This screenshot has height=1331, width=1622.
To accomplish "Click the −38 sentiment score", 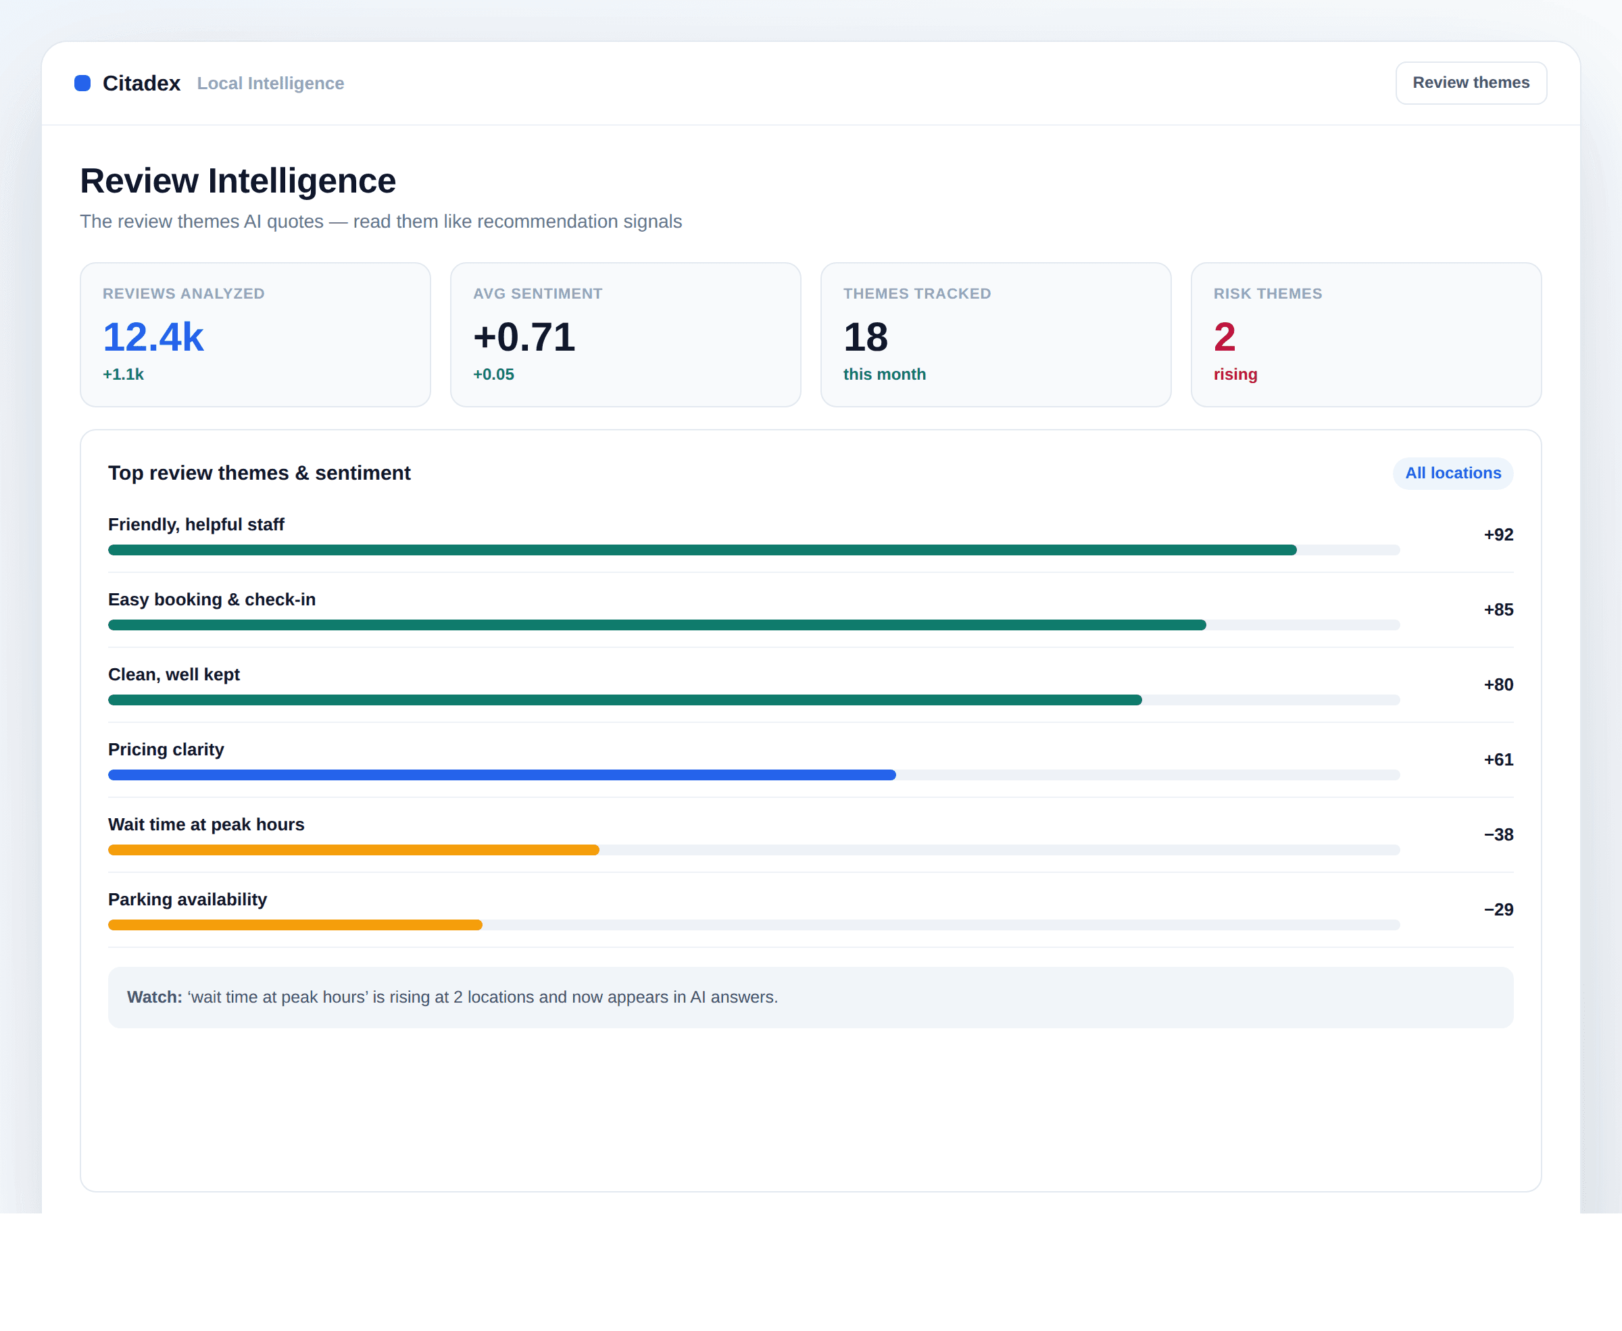I will pyautogui.click(x=1498, y=835).
